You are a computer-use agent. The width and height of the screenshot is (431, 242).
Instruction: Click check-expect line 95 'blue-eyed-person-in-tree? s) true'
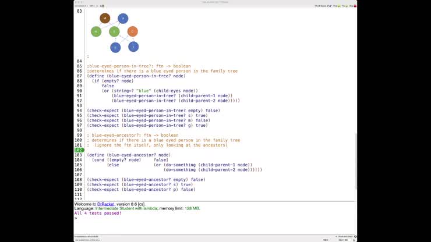click(147, 115)
